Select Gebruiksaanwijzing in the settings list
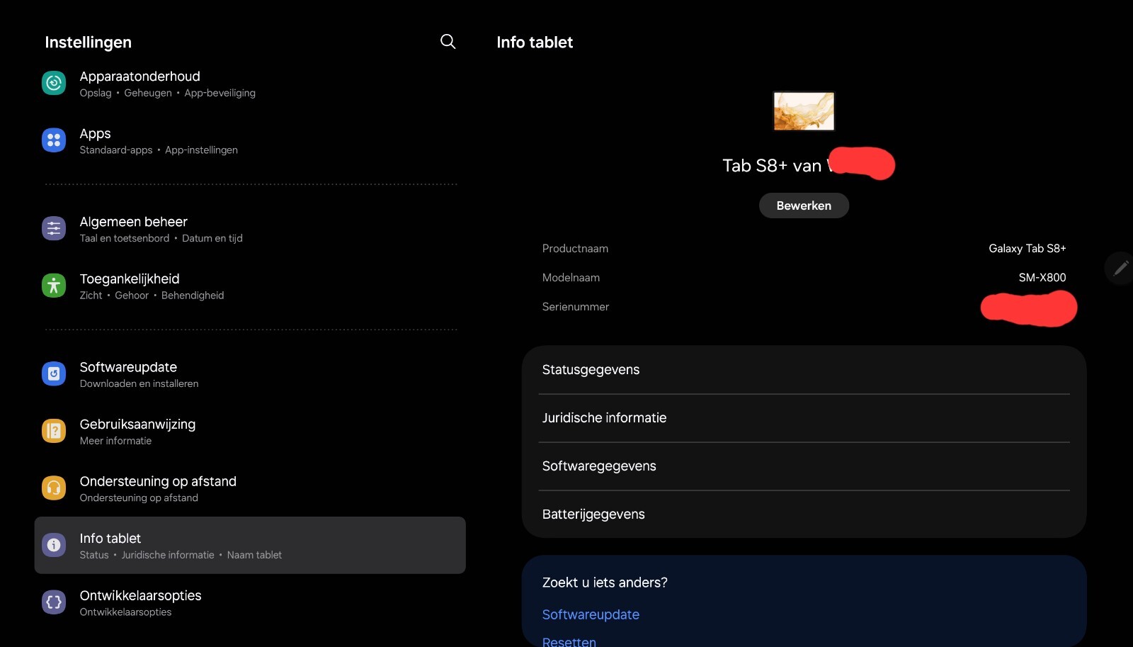 [250, 432]
